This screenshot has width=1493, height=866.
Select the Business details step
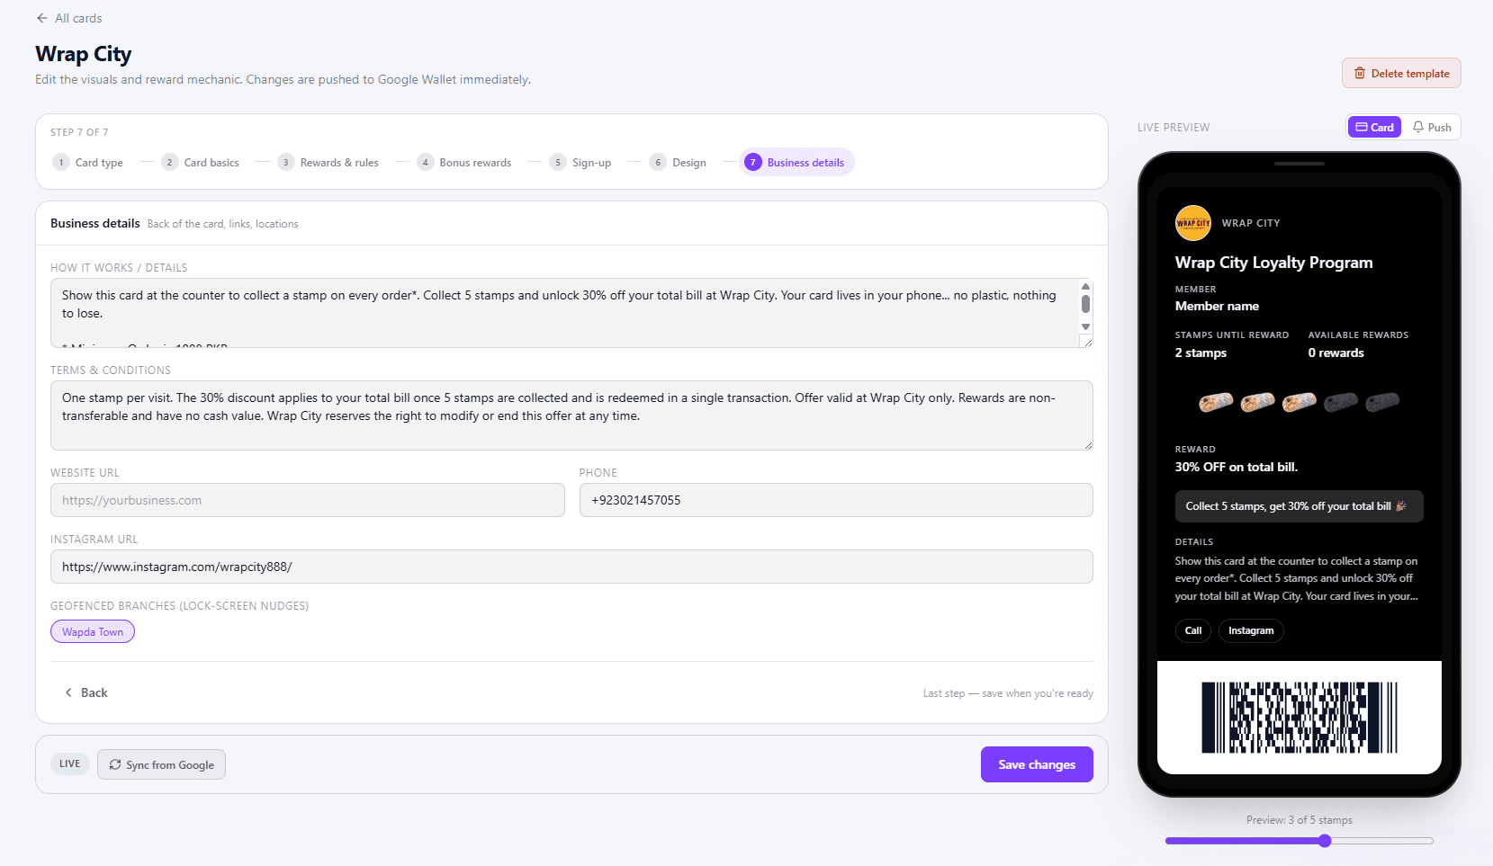tap(796, 163)
